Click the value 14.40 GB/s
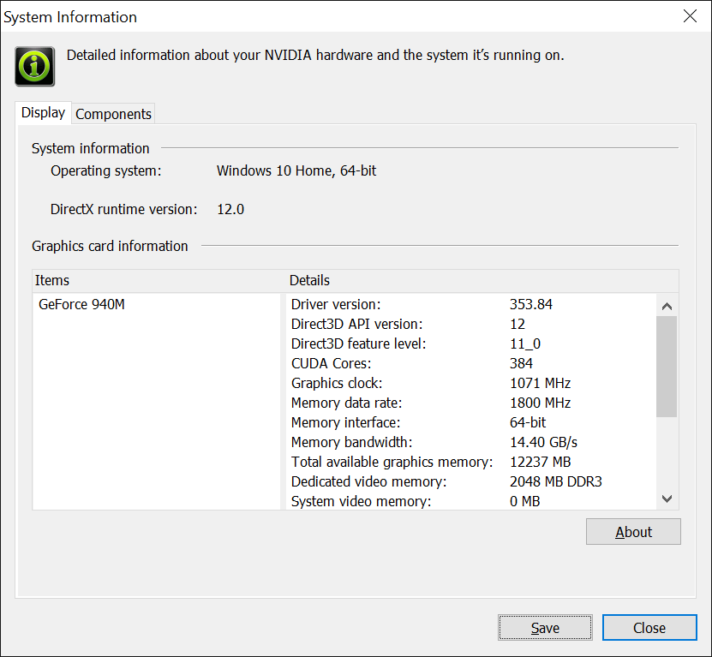 pos(543,442)
